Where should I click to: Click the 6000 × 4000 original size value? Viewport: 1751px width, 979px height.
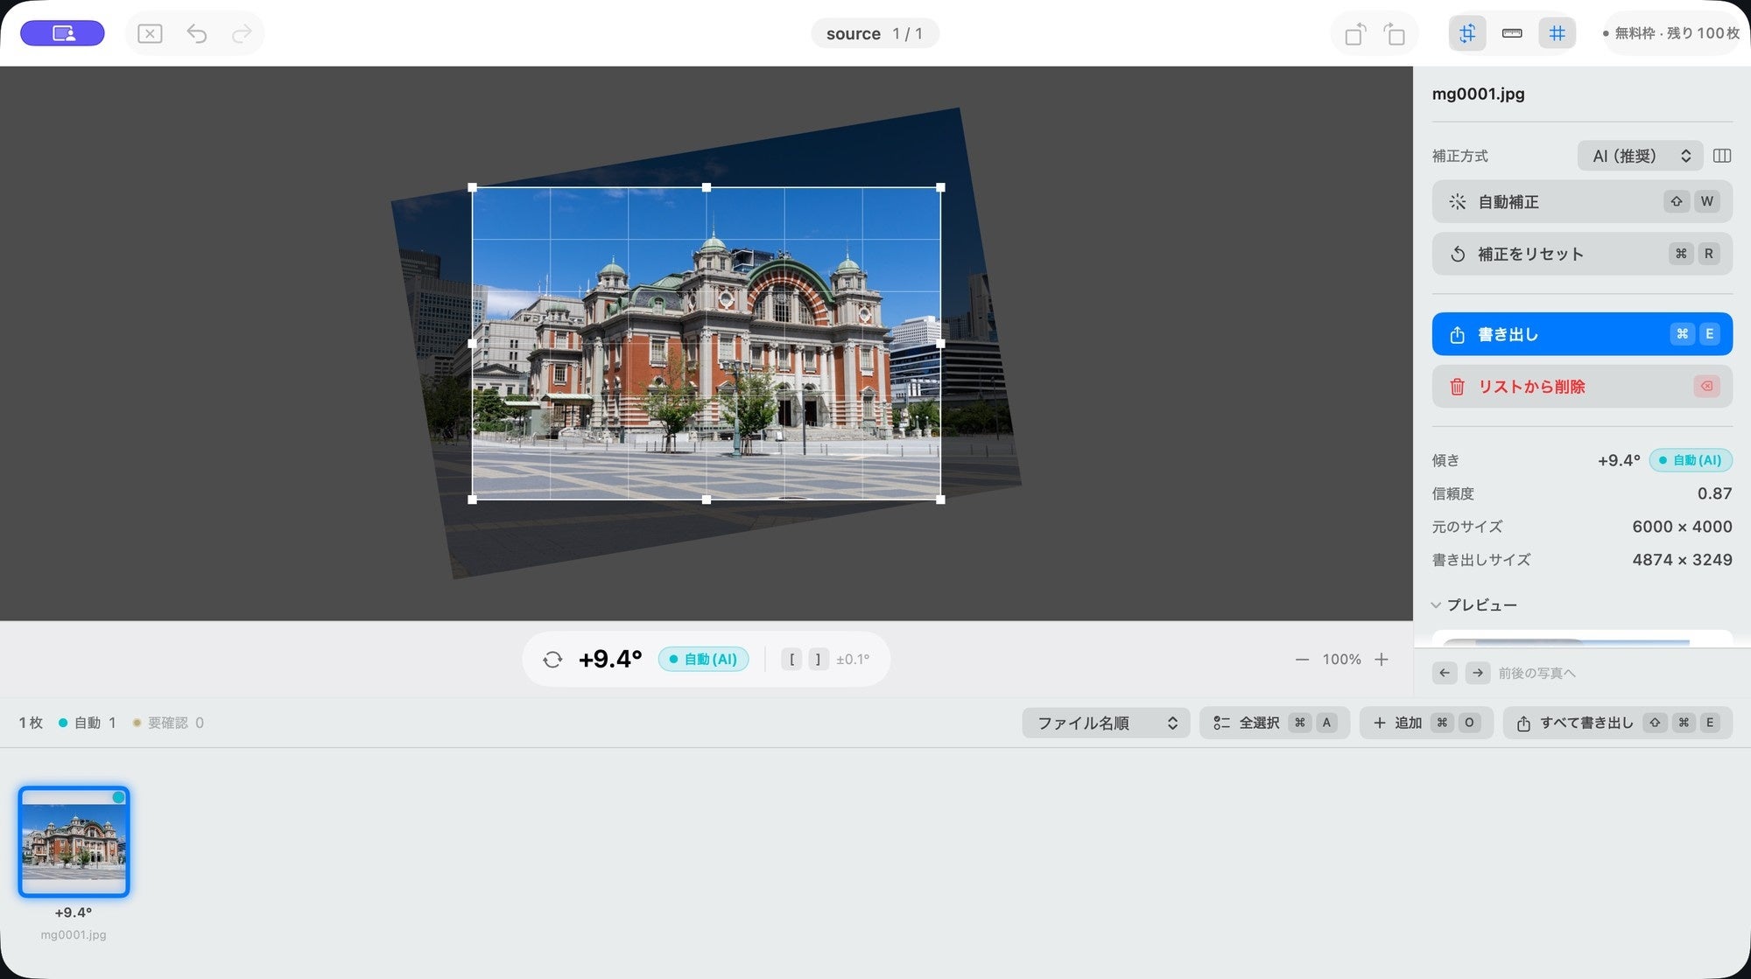coord(1682,527)
